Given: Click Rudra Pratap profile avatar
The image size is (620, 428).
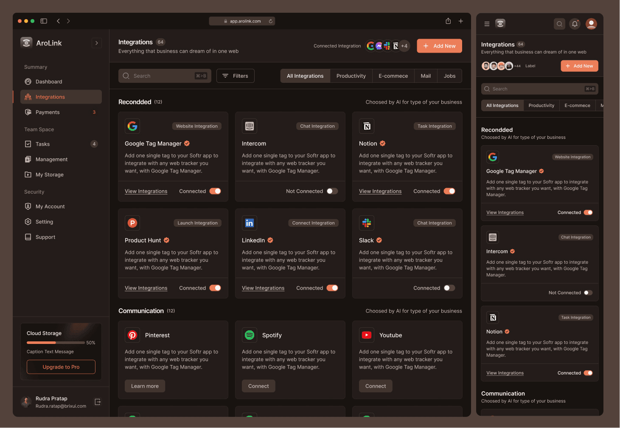Looking at the screenshot, I should pyautogui.click(x=26, y=402).
